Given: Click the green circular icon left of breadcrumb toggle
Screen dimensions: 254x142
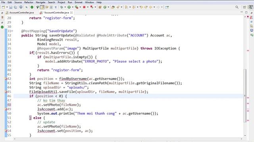Looking at the screenshot, I should tap(32, 7).
